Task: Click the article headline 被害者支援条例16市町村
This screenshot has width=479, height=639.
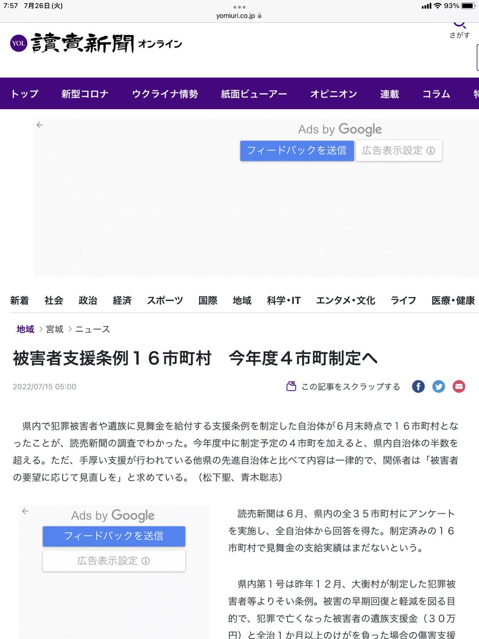Action: pos(195,358)
